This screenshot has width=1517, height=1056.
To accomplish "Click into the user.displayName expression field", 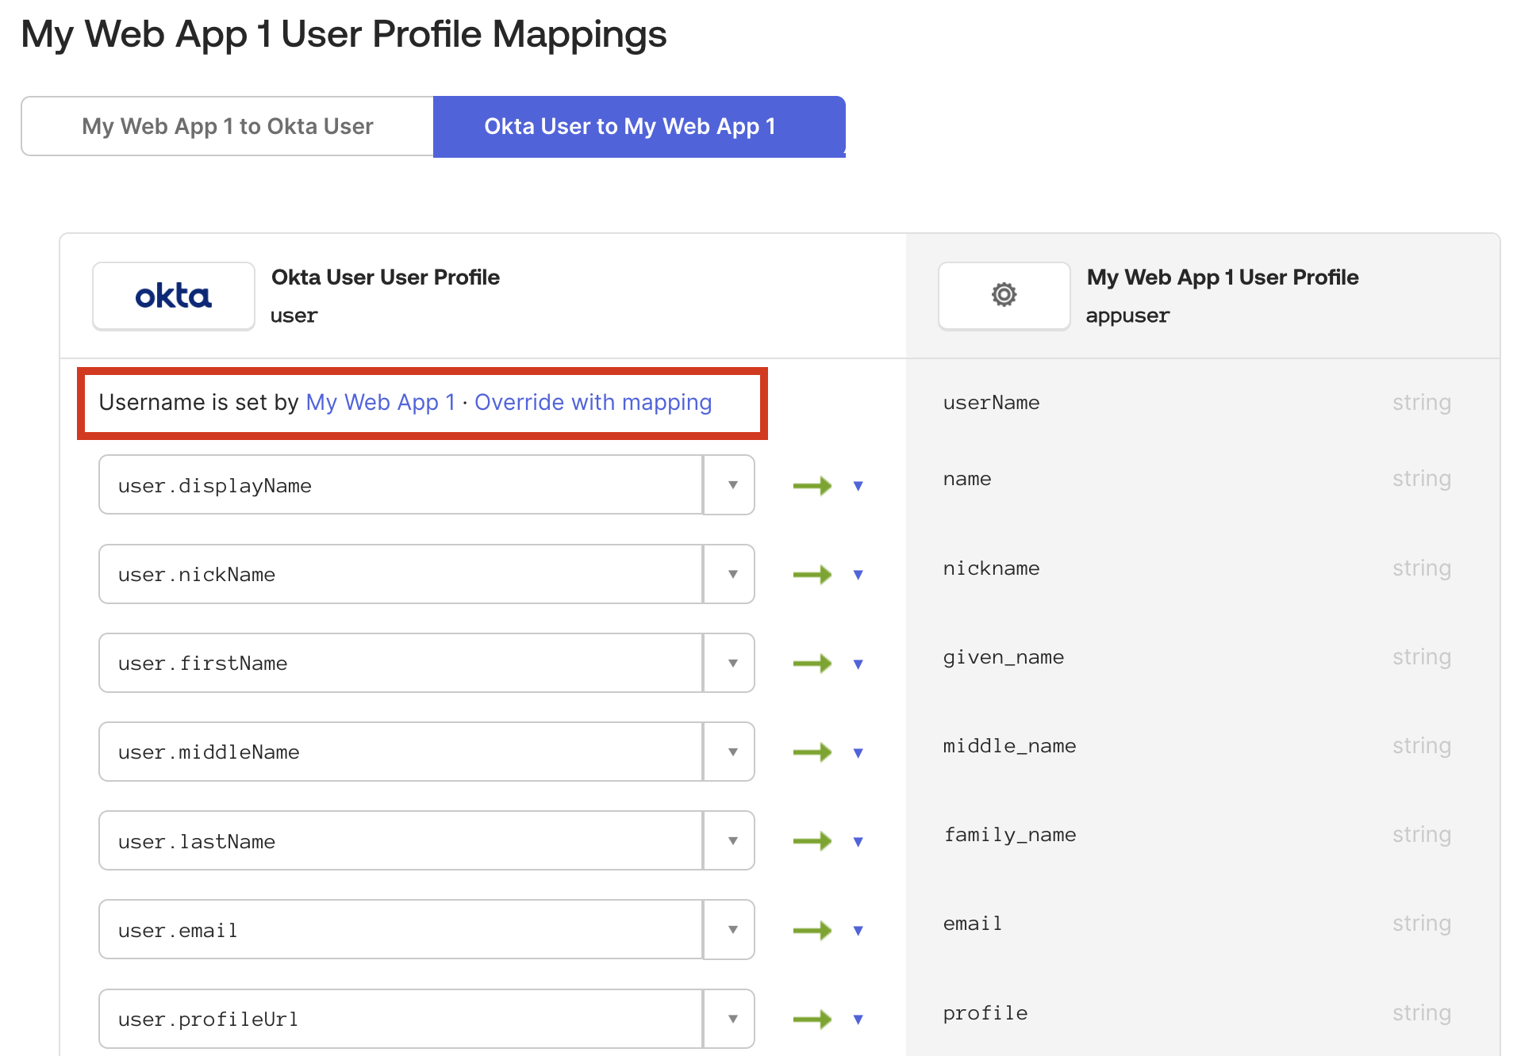I will (x=401, y=484).
